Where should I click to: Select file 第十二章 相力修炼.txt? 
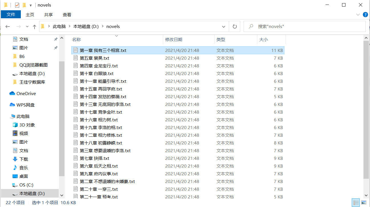pos(101,135)
